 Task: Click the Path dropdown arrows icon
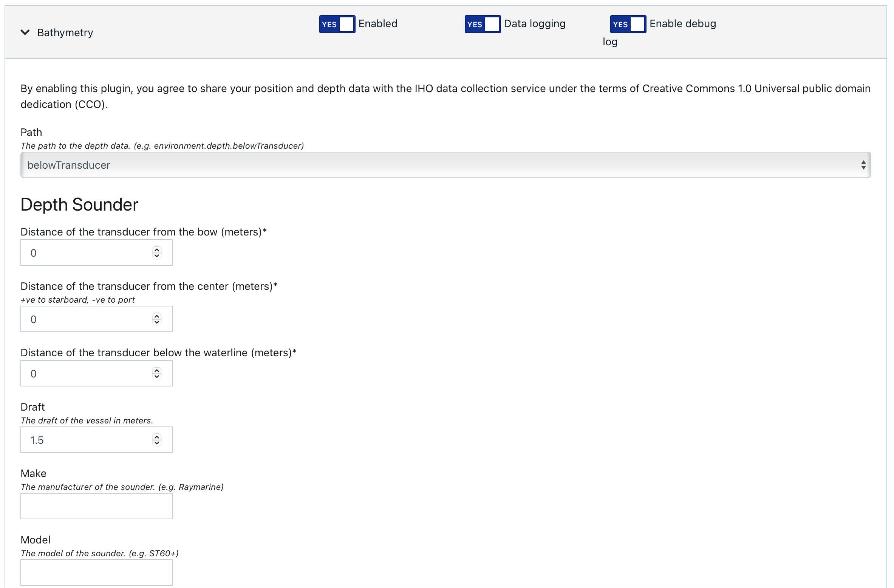(x=863, y=165)
